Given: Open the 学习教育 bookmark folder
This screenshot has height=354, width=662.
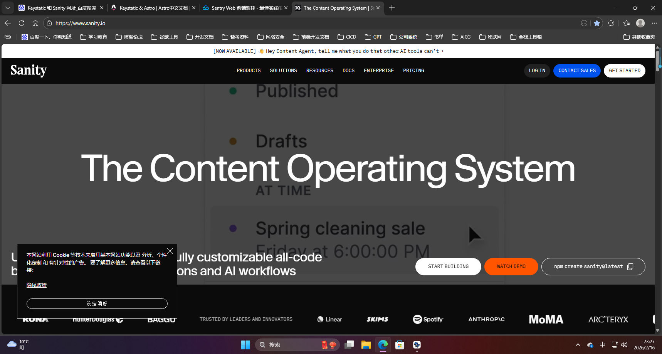Looking at the screenshot, I should [94, 37].
